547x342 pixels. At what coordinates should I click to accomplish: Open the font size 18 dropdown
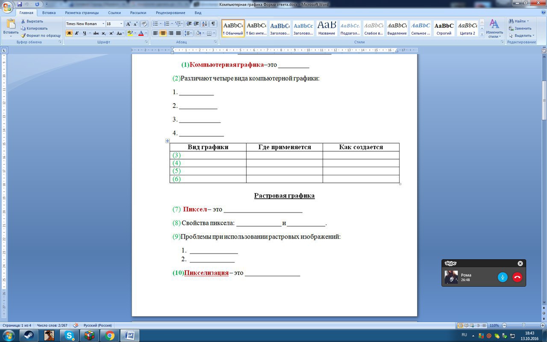point(121,24)
